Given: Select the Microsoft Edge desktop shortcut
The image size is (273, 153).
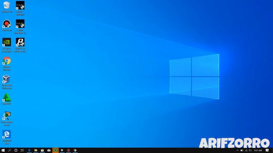Looking at the screenshot, I should (7, 137).
